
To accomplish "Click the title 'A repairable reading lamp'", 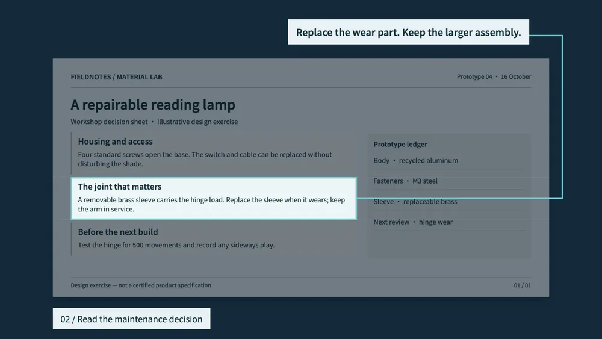I will tap(153, 104).
